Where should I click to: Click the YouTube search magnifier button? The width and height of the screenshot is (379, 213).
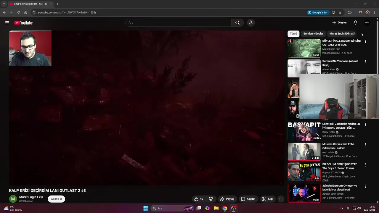coord(237,23)
